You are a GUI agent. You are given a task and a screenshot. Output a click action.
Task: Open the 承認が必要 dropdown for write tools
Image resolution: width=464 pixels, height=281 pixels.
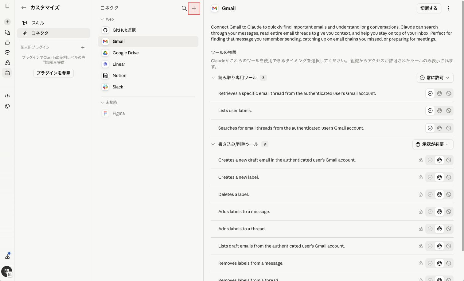coord(433,144)
